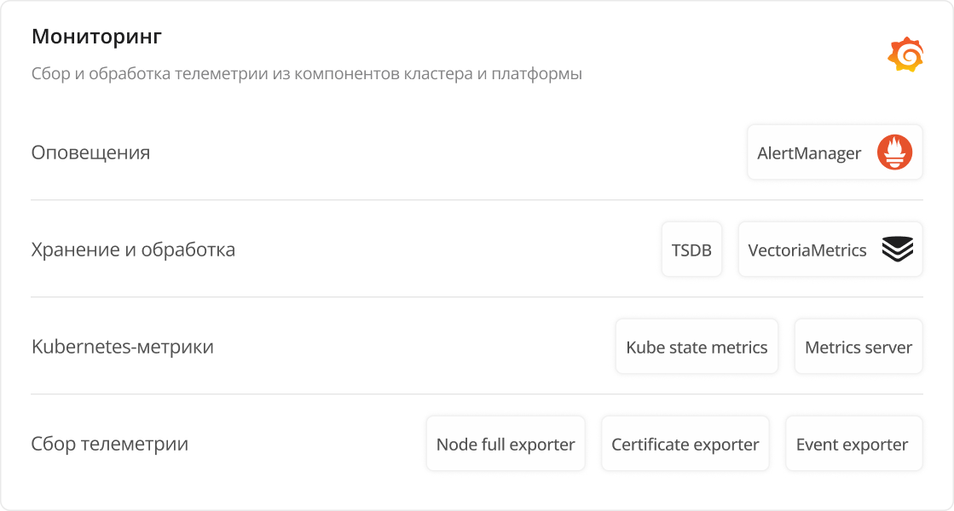Select the Хранение и обработка row label

pyautogui.click(x=133, y=250)
